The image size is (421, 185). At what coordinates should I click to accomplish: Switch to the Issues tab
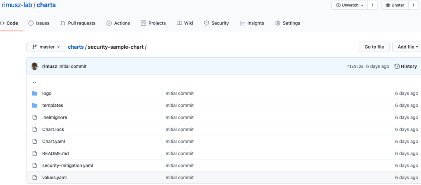pyautogui.click(x=39, y=23)
